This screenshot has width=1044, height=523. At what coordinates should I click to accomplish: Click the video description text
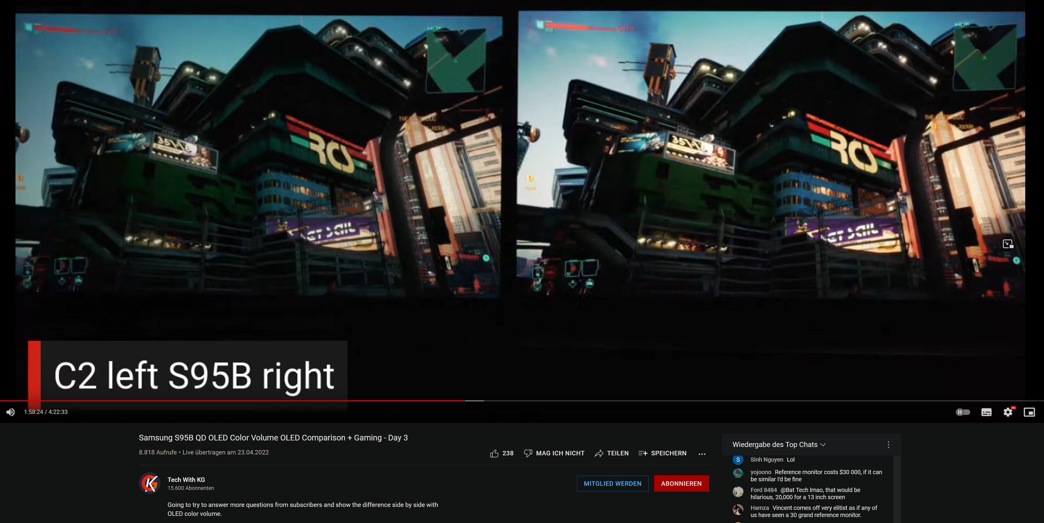pos(302,509)
